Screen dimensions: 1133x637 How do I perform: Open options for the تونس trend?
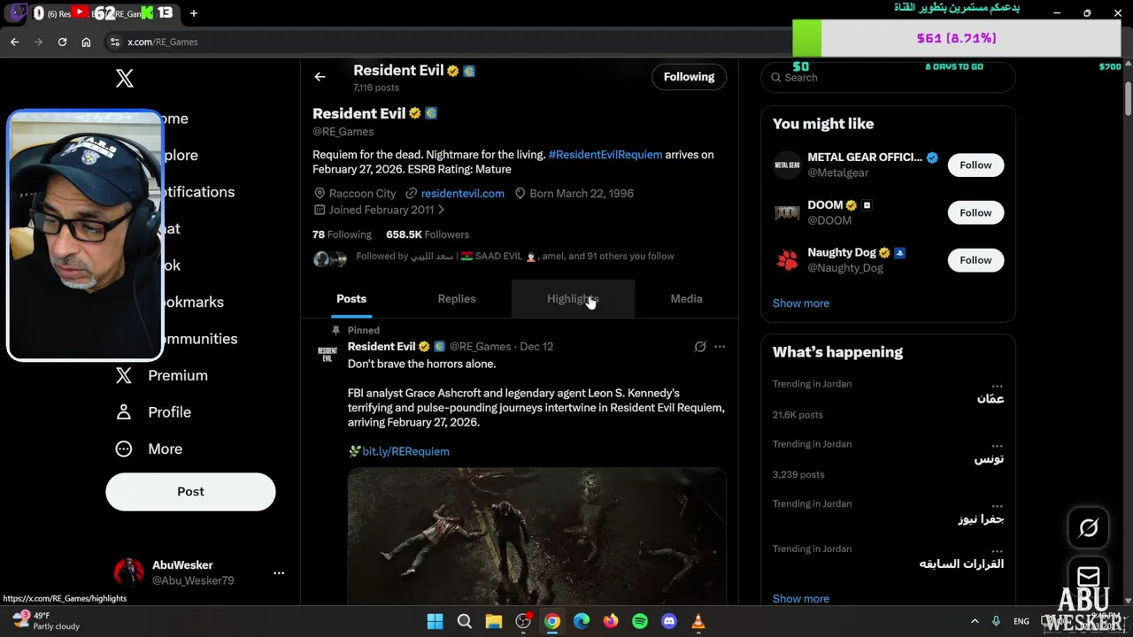tap(998, 445)
